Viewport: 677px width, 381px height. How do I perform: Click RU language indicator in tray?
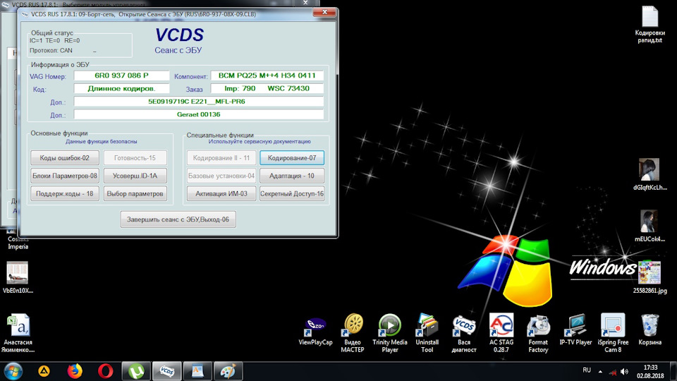pyautogui.click(x=587, y=370)
